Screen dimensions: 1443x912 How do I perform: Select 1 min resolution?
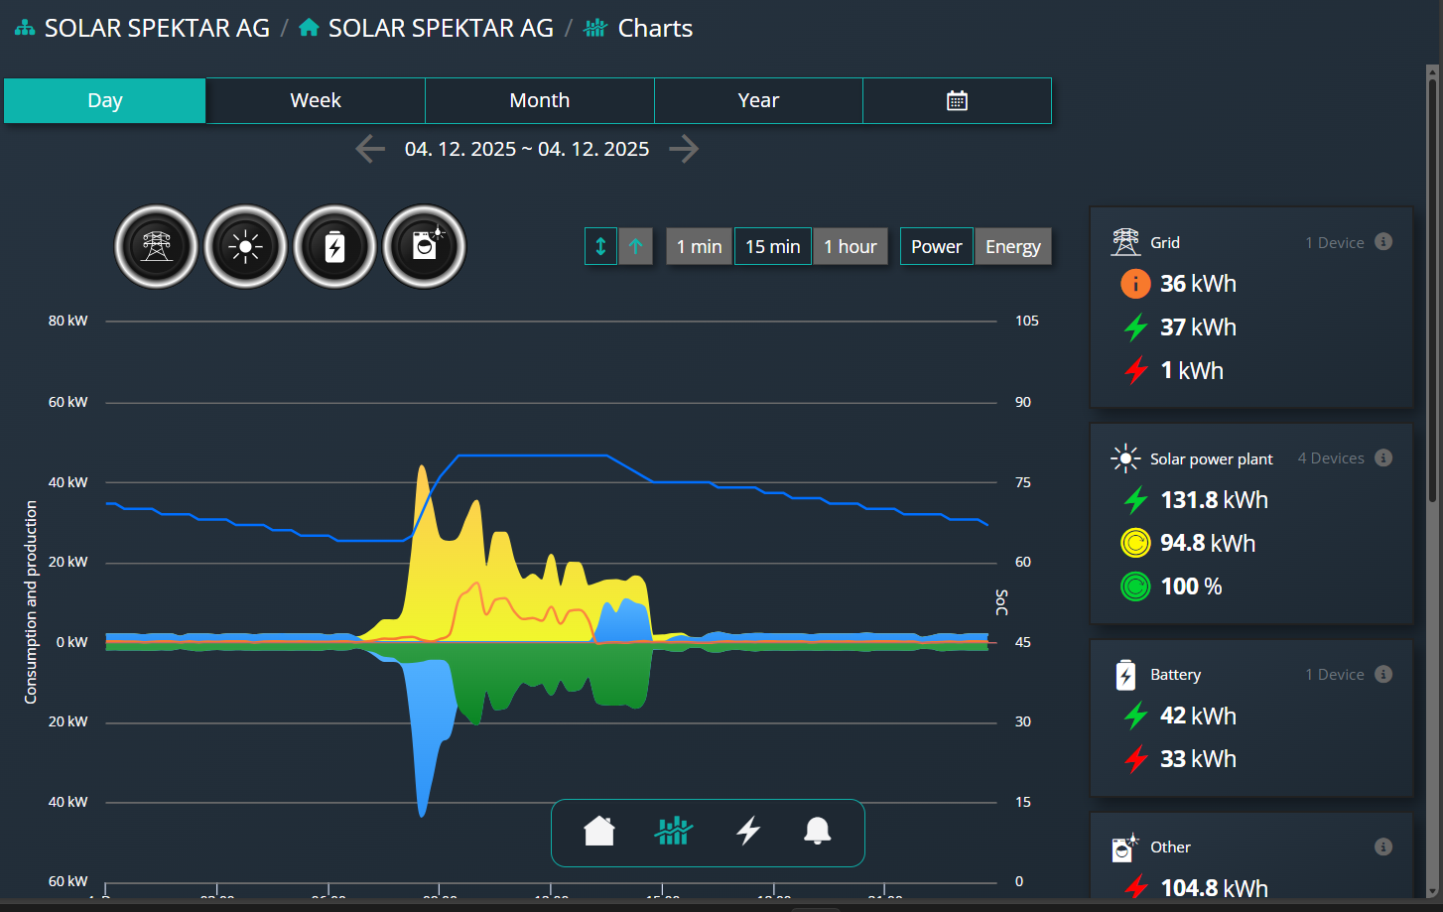(699, 246)
